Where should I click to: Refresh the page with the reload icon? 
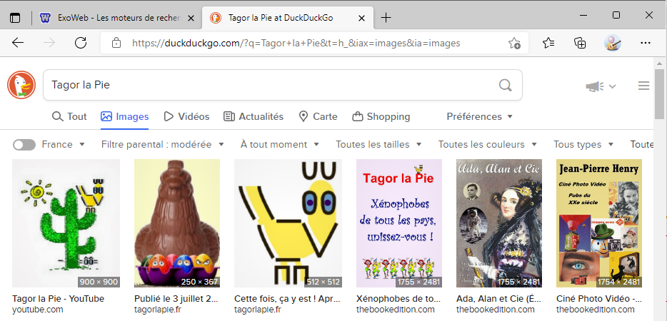coord(81,44)
